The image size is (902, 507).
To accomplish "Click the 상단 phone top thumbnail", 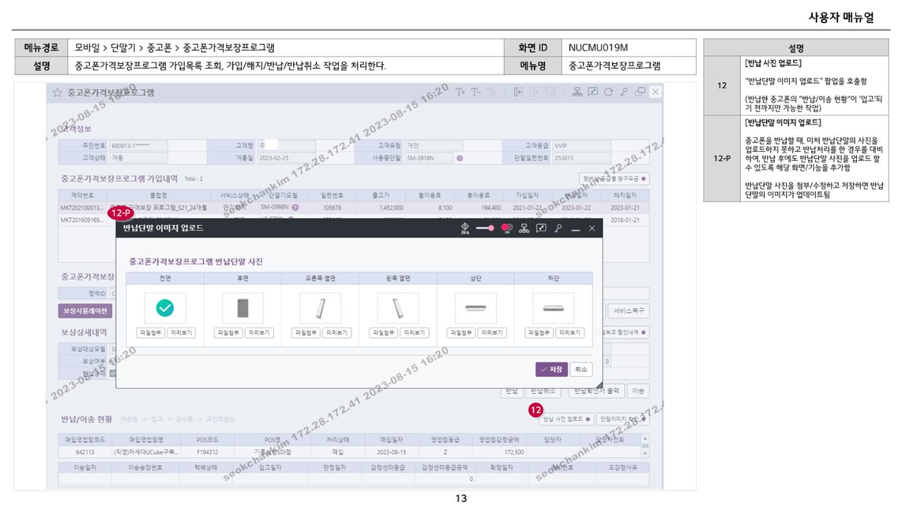I will point(475,309).
